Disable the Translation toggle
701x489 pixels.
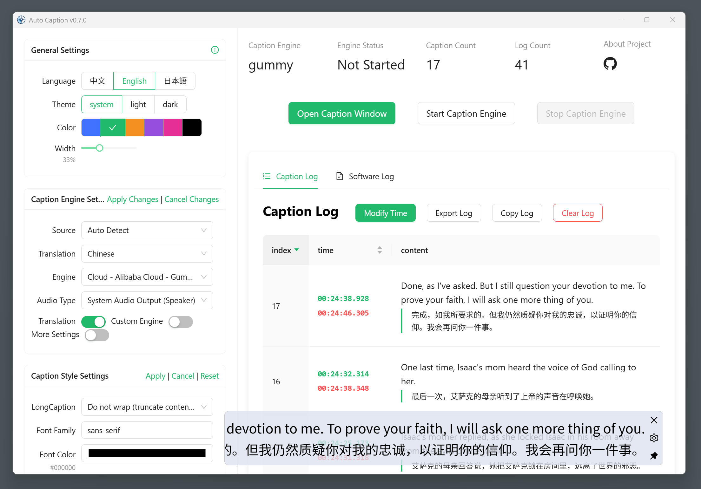pos(93,322)
